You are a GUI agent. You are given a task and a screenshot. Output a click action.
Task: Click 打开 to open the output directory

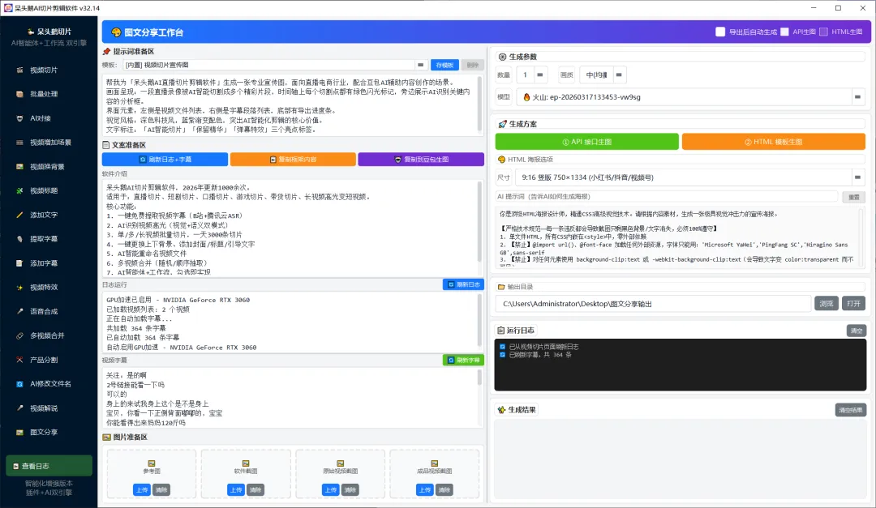point(853,304)
